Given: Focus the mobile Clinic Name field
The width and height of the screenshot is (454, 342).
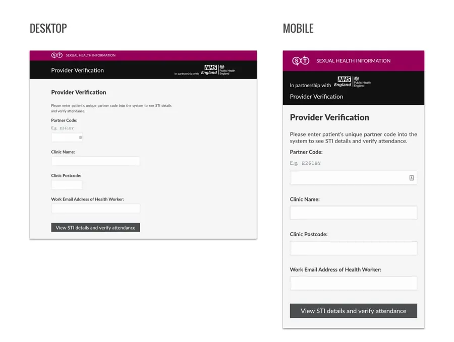Looking at the screenshot, I should click(x=353, y=213).
